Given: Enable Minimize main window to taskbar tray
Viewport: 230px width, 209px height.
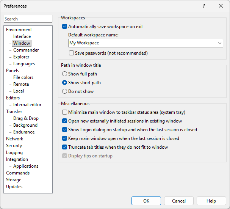Looking at the screenshot, I should pos(64,112).
